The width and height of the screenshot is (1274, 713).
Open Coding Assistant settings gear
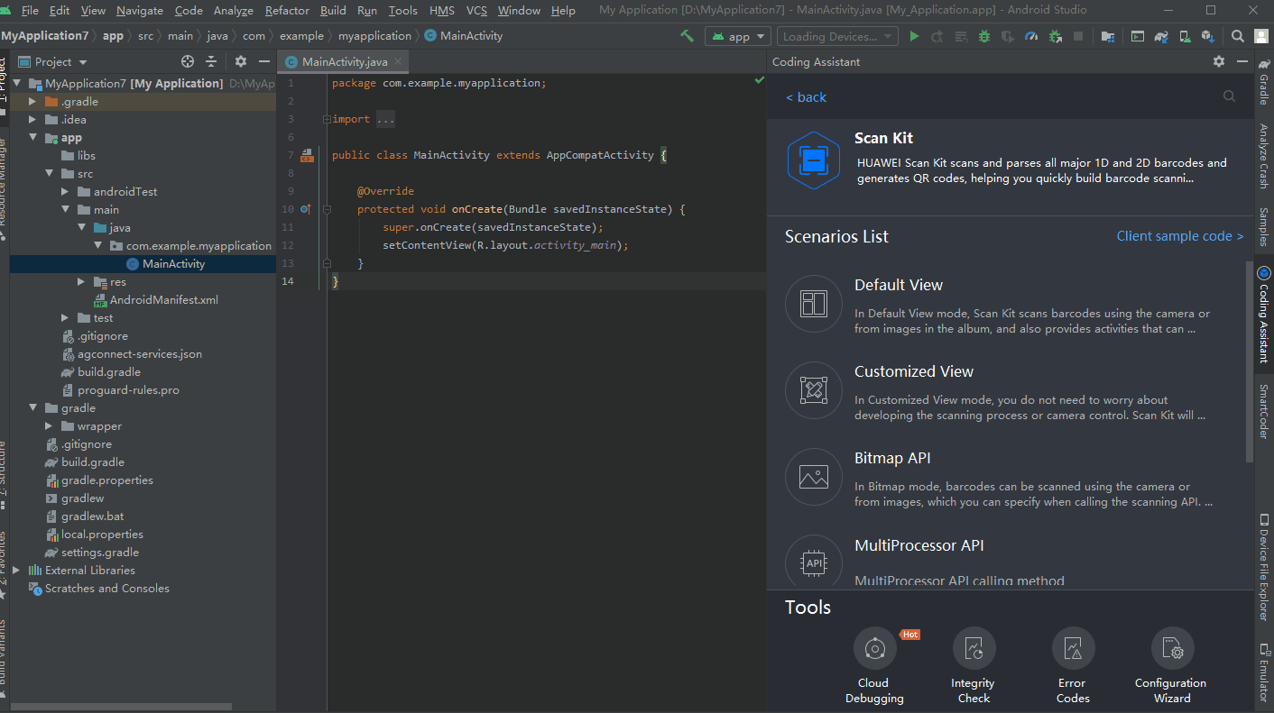1219,61
